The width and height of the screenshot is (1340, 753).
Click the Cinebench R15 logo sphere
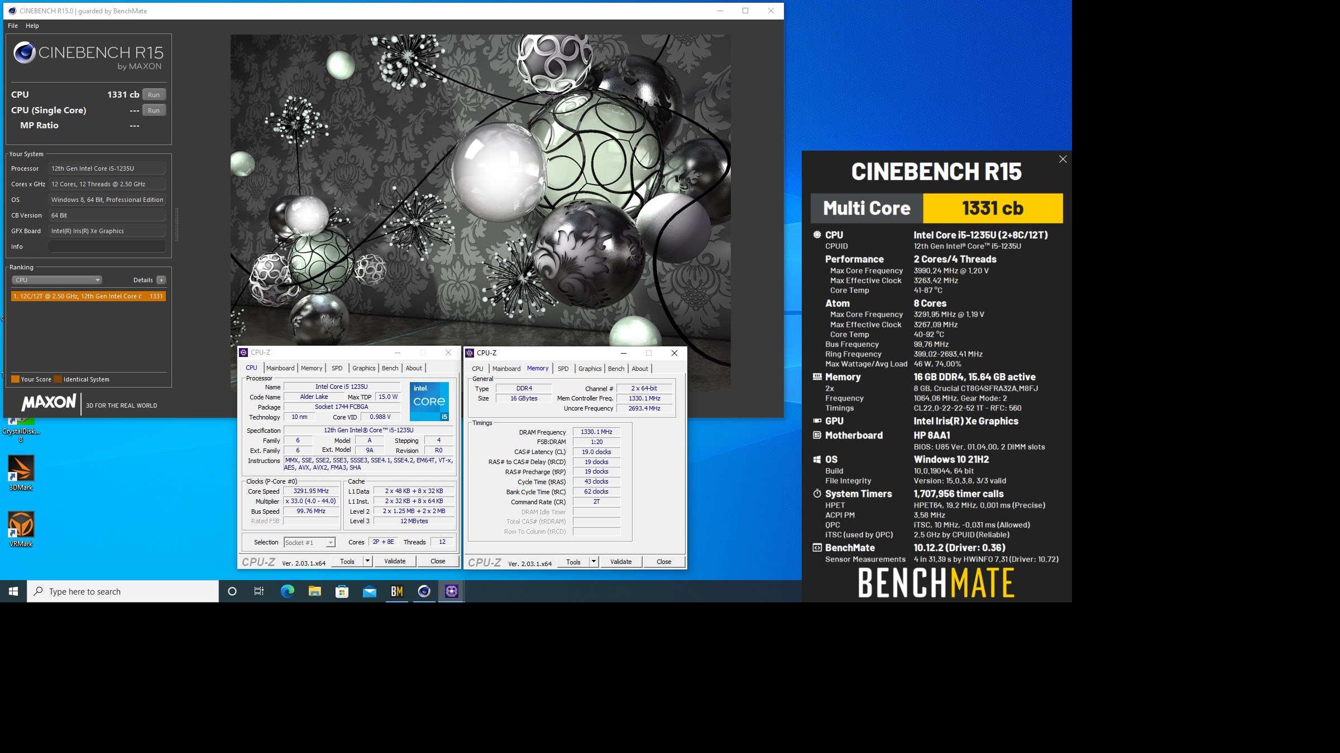pos(25,53)
